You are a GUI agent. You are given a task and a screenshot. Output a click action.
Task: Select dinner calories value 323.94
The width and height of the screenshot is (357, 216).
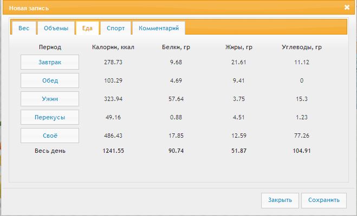click(x=113, y=99)
